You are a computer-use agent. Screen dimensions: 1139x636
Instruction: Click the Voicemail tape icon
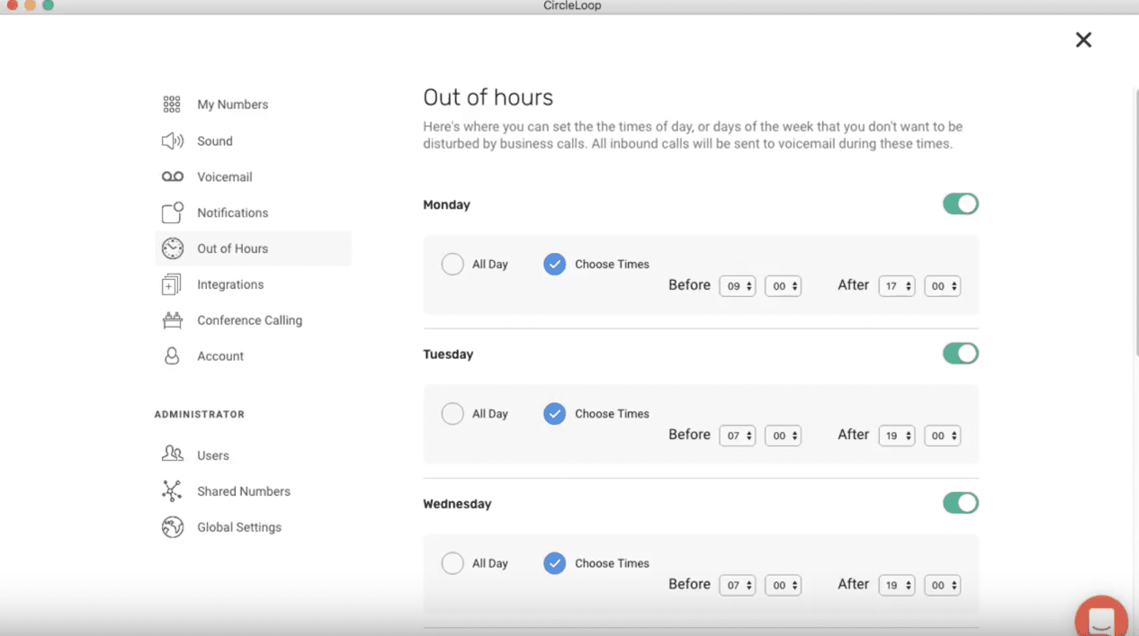[172, 177]
